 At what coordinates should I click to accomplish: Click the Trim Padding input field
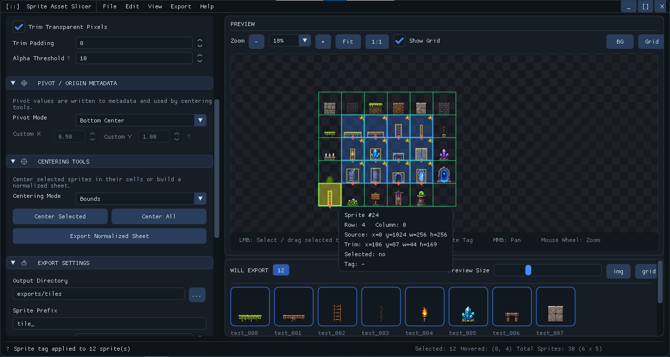[x=134, y=43]
